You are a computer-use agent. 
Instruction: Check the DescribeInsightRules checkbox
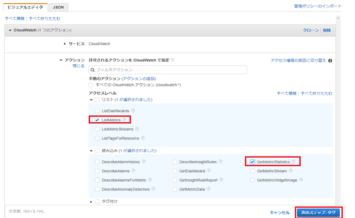point(175,162)
